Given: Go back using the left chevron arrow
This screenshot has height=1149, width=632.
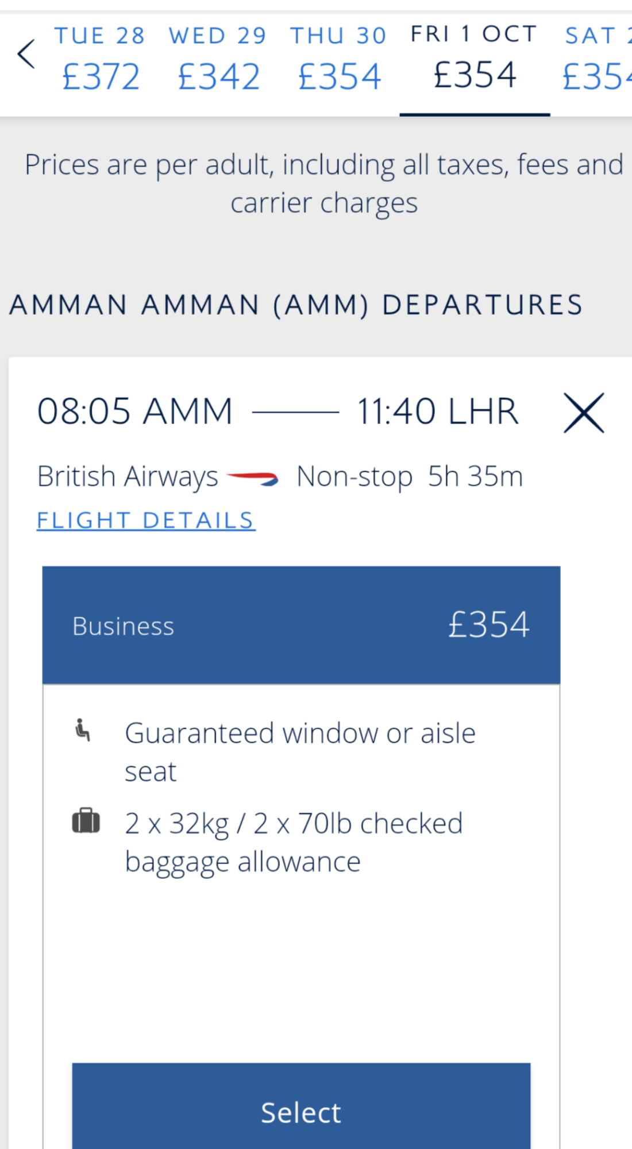Looking at the screenshot, I should pyautogui.click(x=26, y=55).
